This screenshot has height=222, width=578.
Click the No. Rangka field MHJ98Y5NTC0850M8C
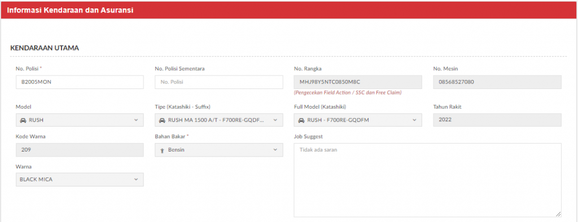[x=358, y=82]
